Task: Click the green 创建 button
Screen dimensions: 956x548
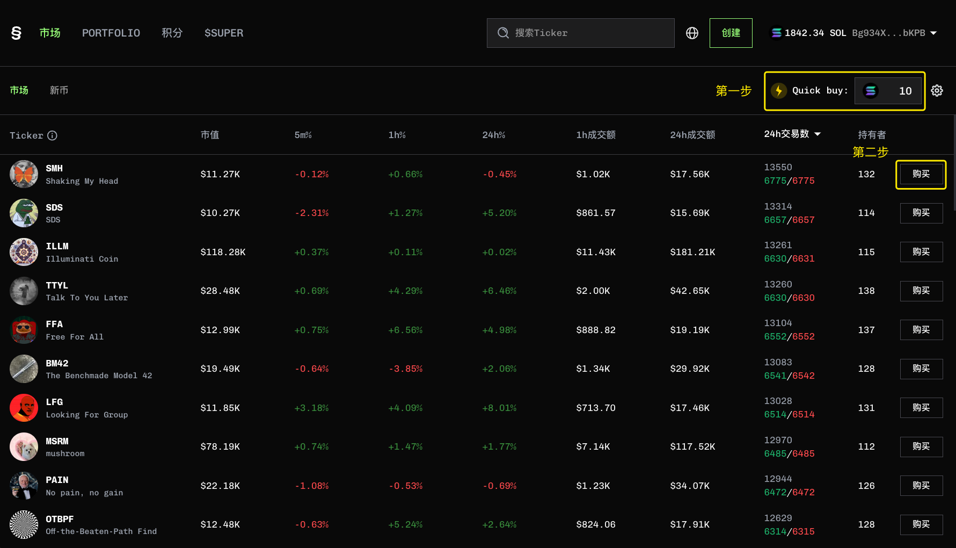Action: (x=731, y=33)
